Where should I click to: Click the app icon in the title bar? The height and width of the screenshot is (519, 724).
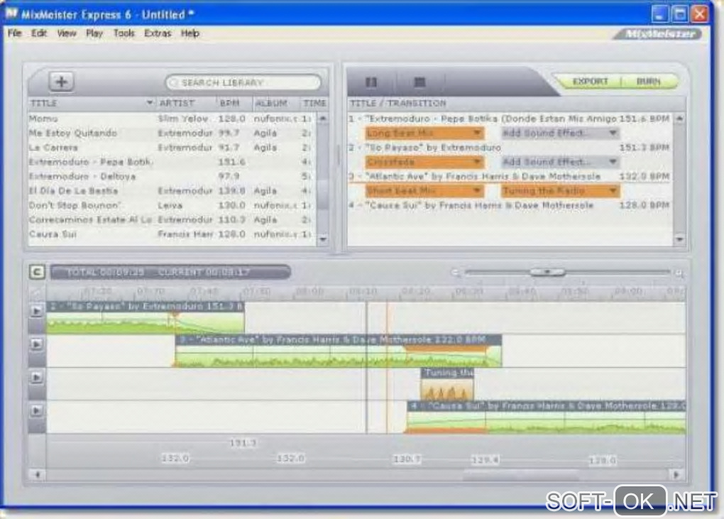click(11, 14)
